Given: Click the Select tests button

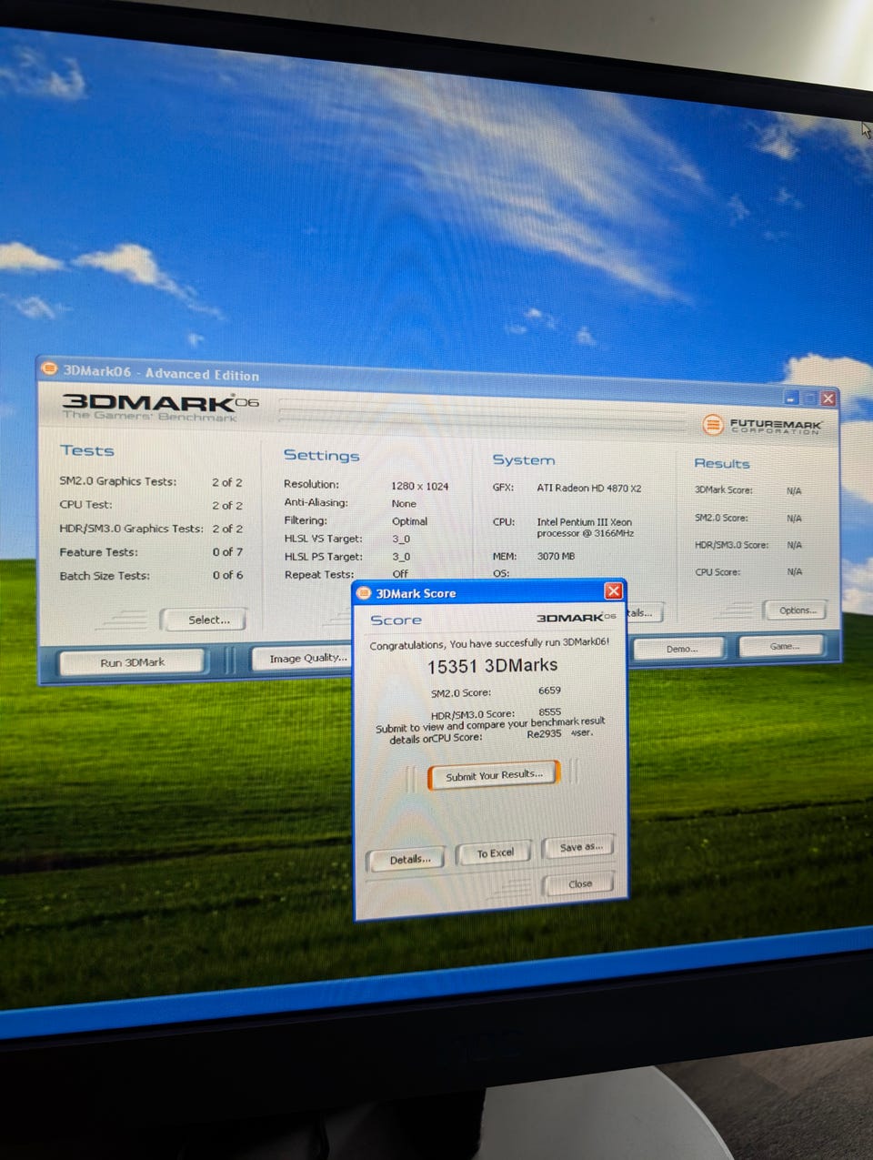Looking at the screenshot, I should pyautogui.click(x=205, y=620).
